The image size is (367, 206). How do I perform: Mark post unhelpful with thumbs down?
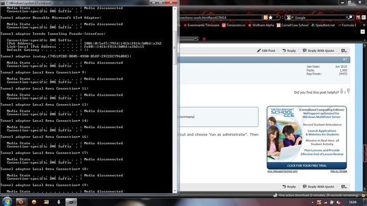[348, 91]
